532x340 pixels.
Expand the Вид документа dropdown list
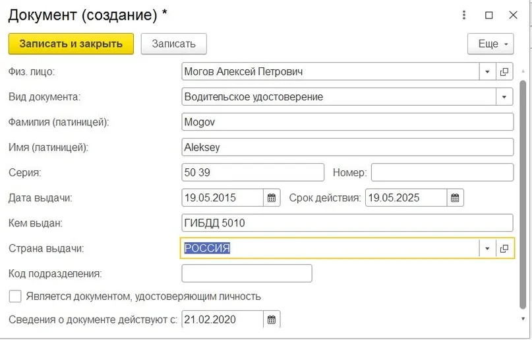504,97
